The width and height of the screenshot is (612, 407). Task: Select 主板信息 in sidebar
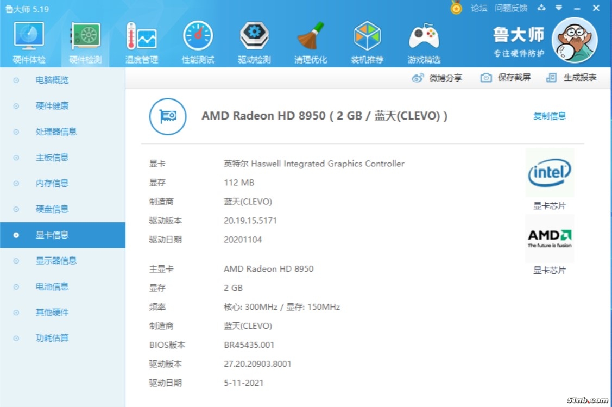pos(62,158)
